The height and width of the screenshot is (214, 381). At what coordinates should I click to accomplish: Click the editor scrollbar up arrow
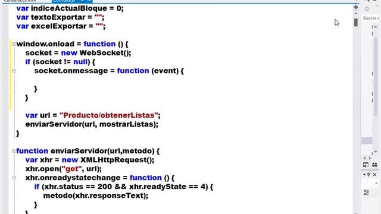tap(356, 13)
